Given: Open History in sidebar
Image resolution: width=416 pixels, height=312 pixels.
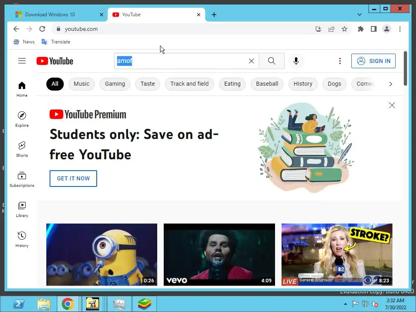Looking at the screenshot, I should [x=22, y=240].
